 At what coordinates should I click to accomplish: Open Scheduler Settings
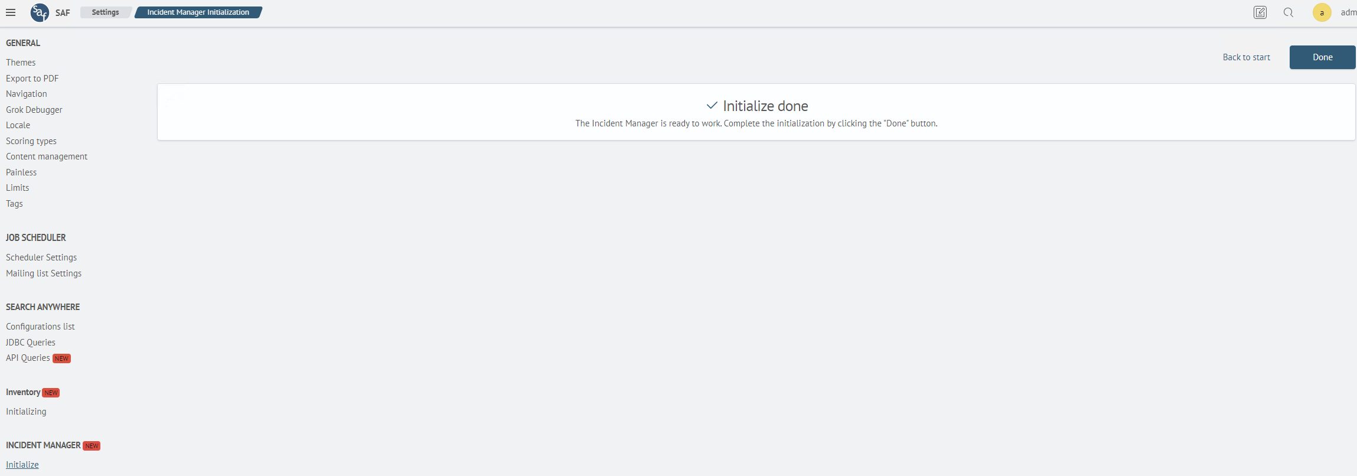click(41, 257)
